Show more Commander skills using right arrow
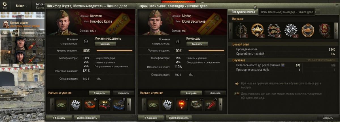Screen dimensions: 340x122 tap(221, 104)
